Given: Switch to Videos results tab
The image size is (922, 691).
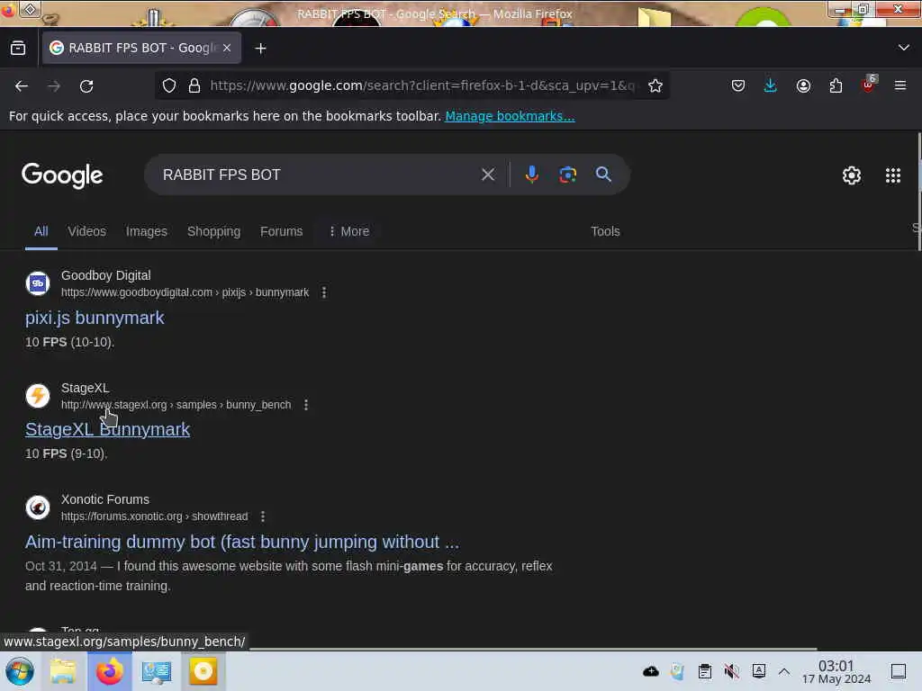Looking at the screenshot, I should tap(87, 231).
